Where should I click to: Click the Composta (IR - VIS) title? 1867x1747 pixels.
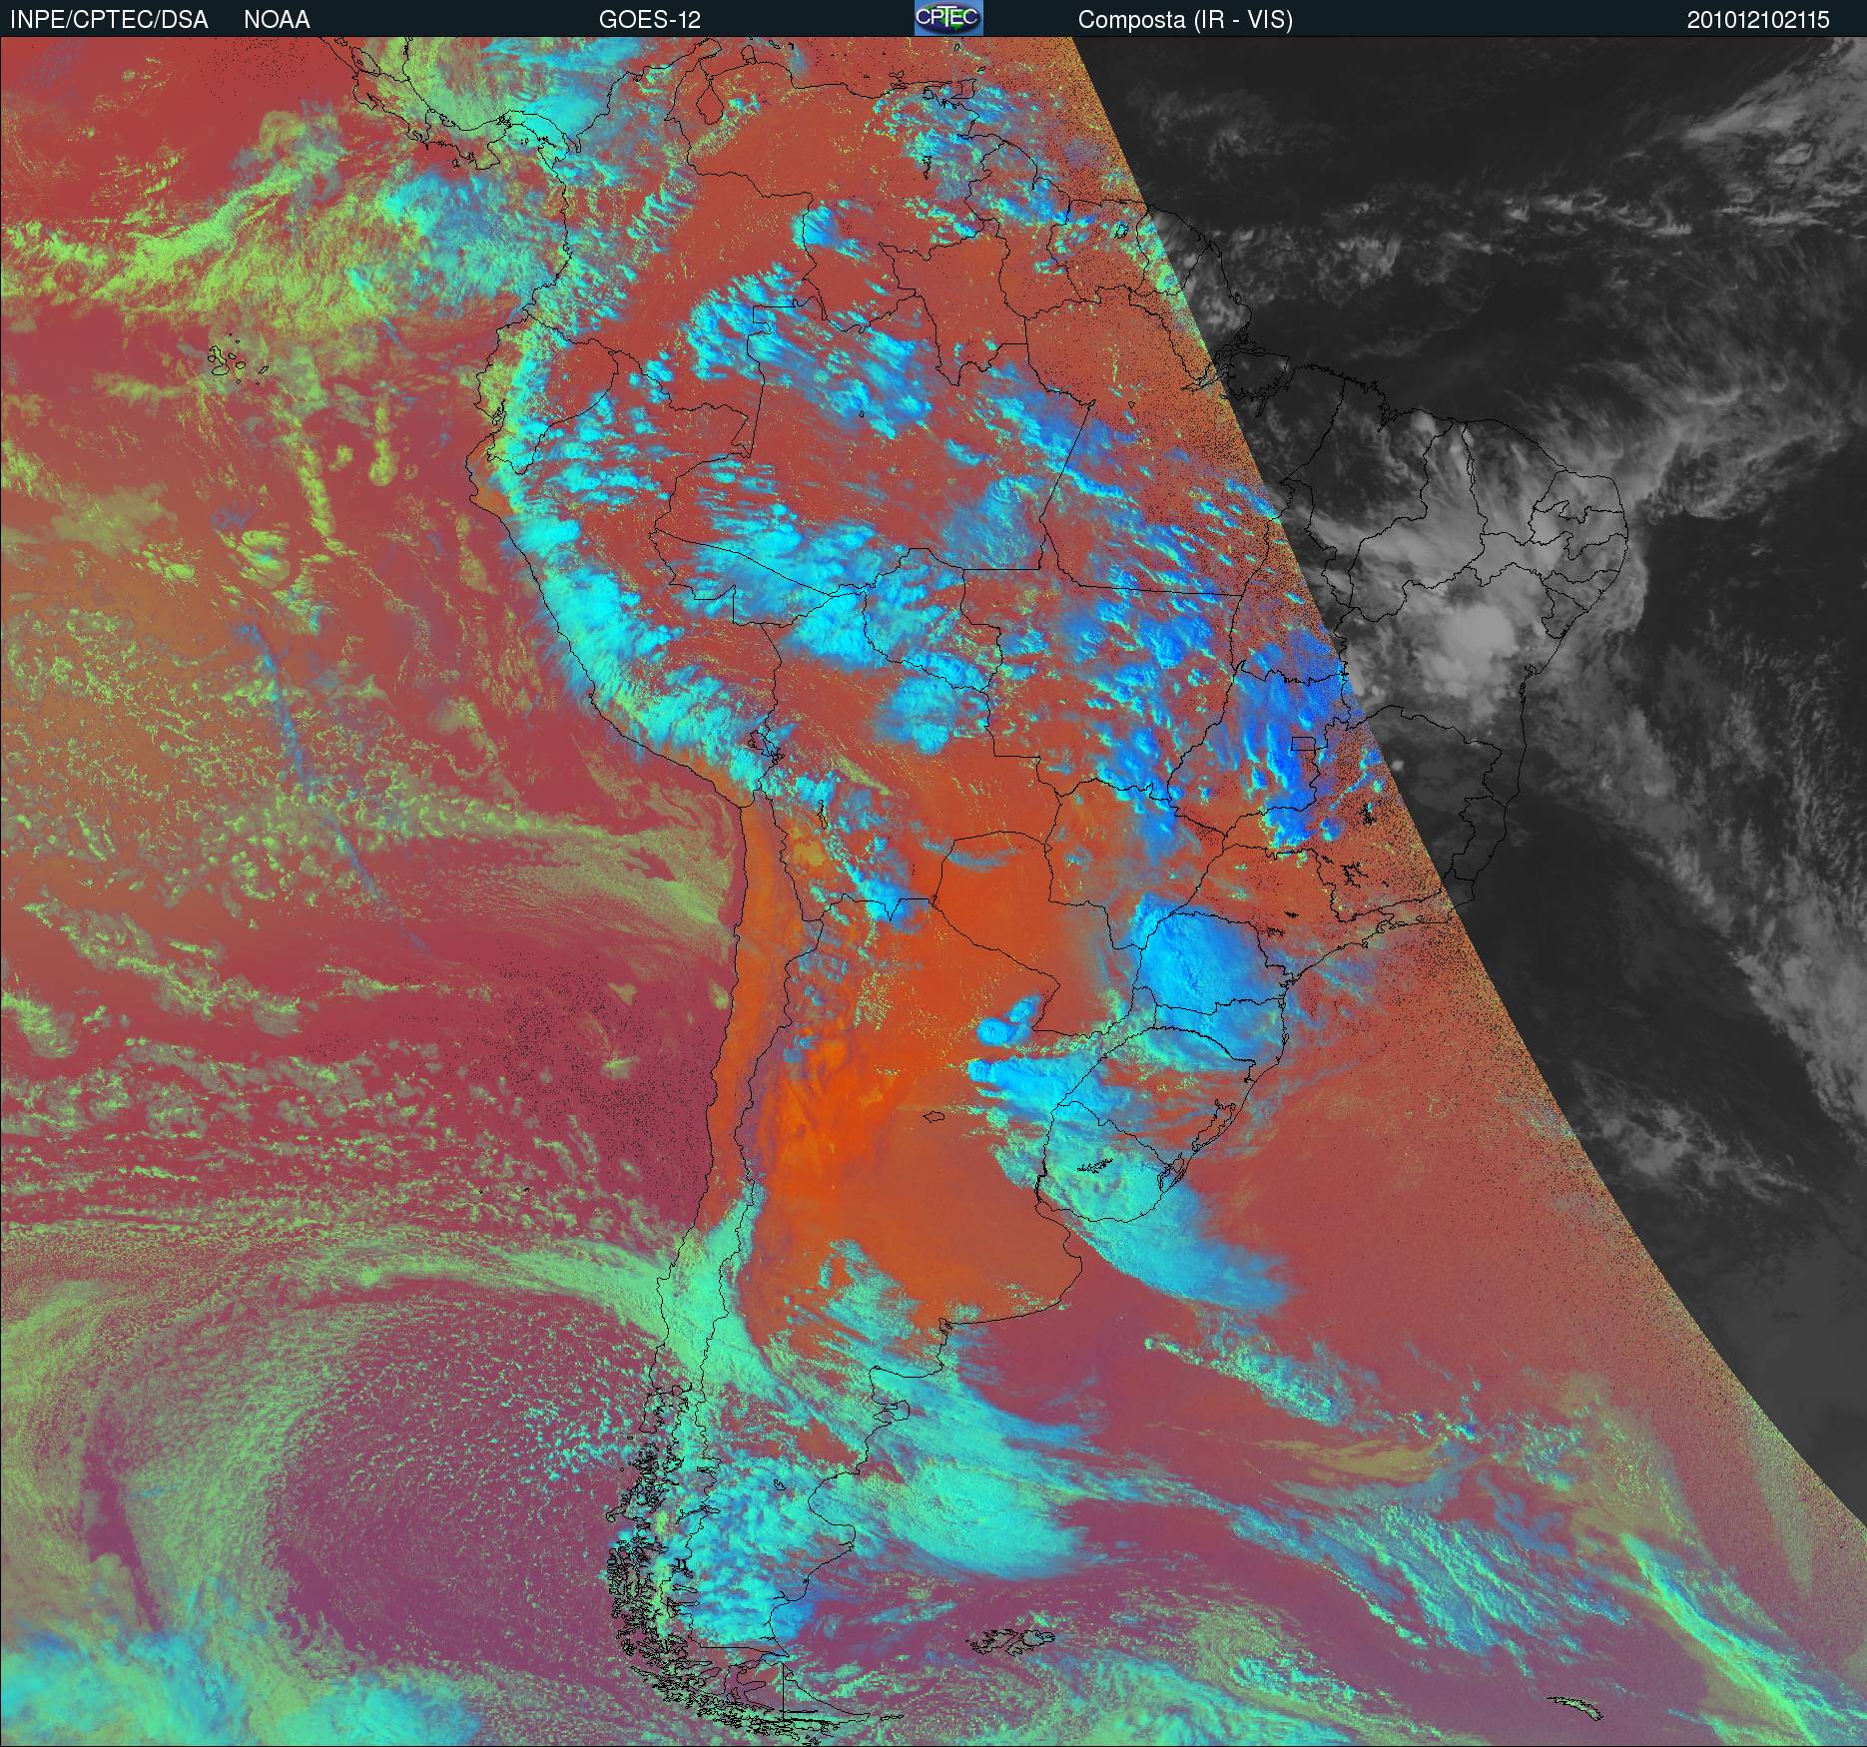click(1185, 20)
